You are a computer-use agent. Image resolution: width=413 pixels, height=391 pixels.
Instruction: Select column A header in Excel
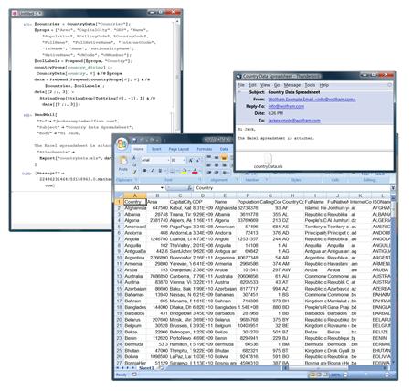135,195
